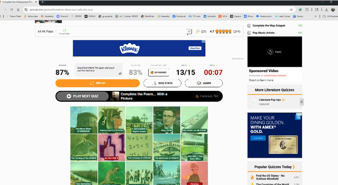The height and width of the screenshot is (185, 338).
Task: Click The Merry Wives of WINDSOR tile
Action: click(84, 120)
